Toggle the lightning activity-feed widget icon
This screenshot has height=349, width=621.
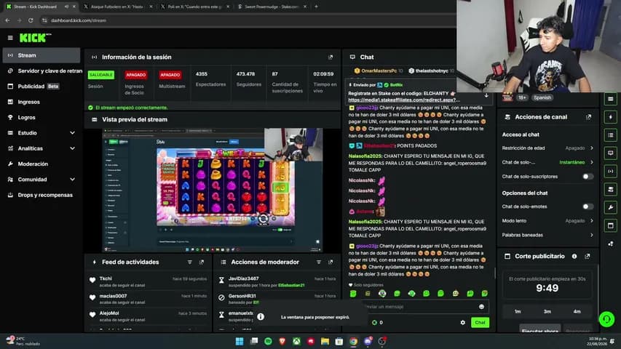[610, 117]
